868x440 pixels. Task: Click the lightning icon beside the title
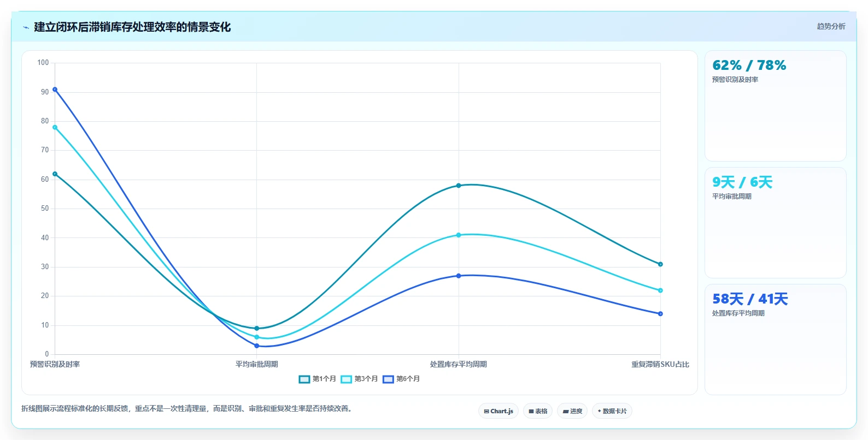(26, 27)
